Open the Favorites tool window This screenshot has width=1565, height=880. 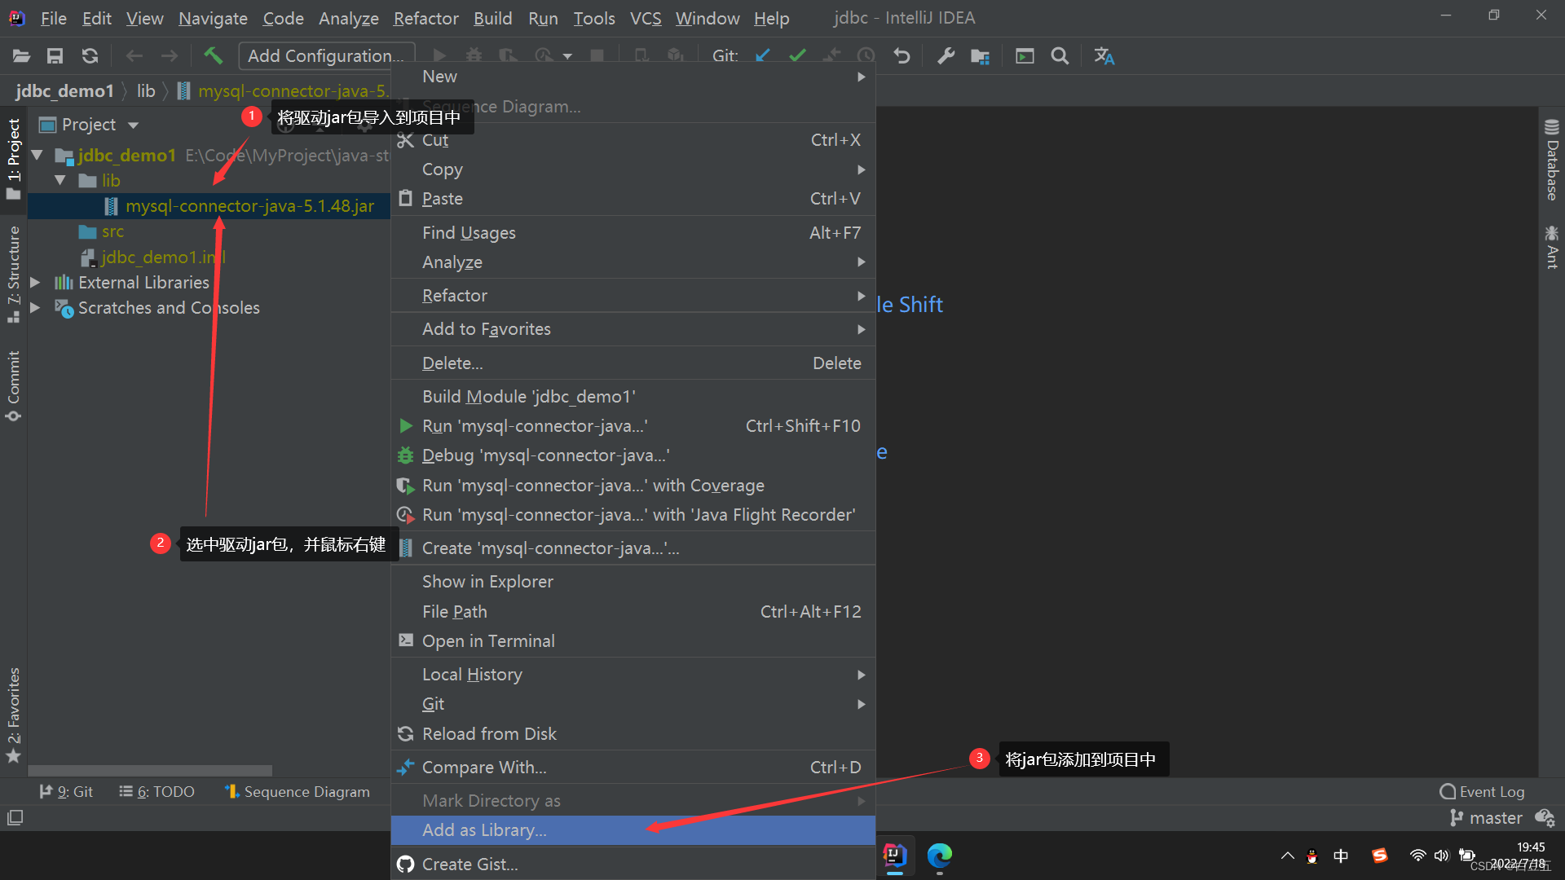point(14,715)
